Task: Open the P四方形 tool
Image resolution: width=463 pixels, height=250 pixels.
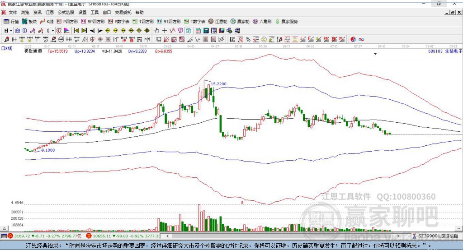Action: [67, 22]
